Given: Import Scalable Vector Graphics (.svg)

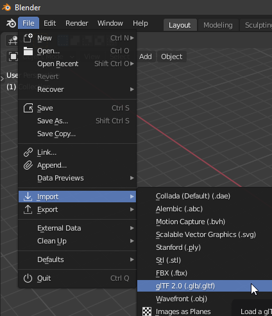Looking at the screenshot, I should pyautogui.click(x=205, y=234).
